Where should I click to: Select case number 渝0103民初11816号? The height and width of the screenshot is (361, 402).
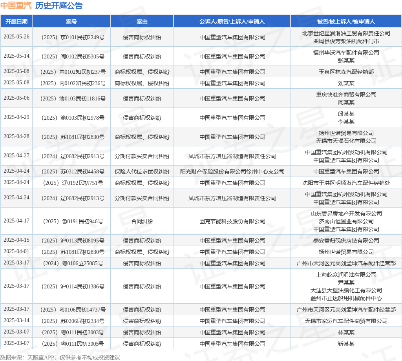73,98
